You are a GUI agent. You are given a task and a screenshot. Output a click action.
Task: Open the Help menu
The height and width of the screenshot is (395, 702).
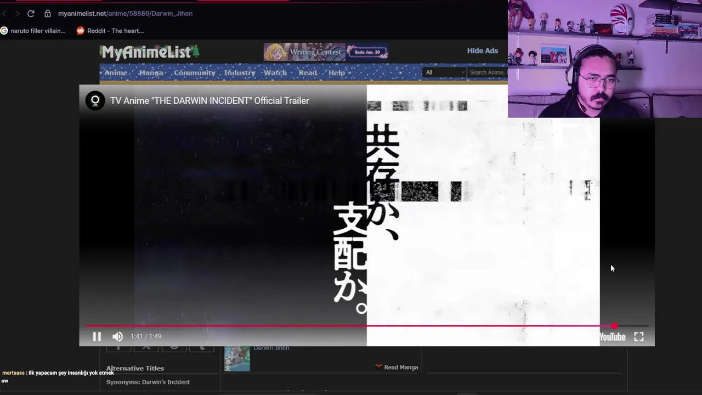tap(337, 72)
